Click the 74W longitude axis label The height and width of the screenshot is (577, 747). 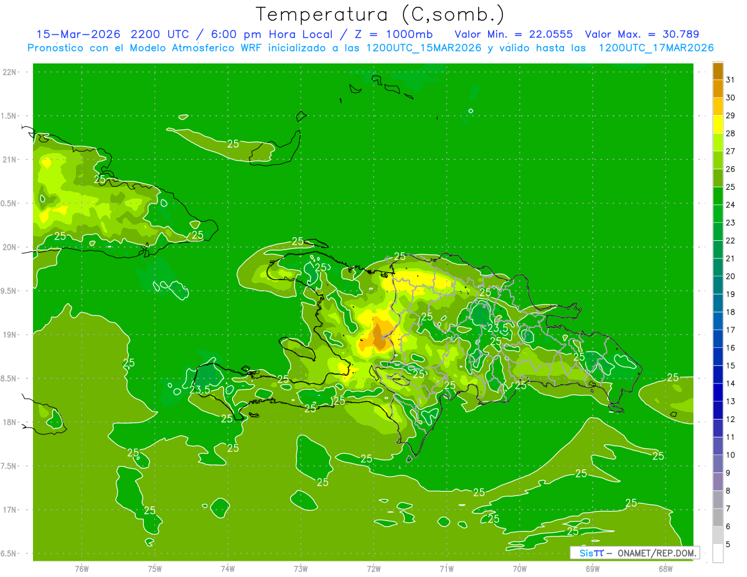point(227,568)
